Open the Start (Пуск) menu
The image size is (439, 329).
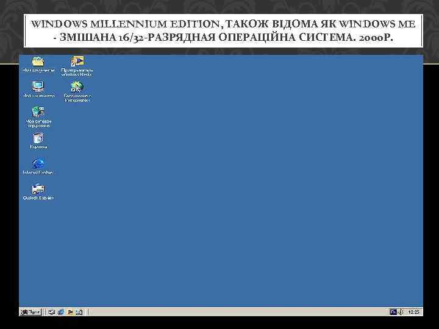click(31, 312)
